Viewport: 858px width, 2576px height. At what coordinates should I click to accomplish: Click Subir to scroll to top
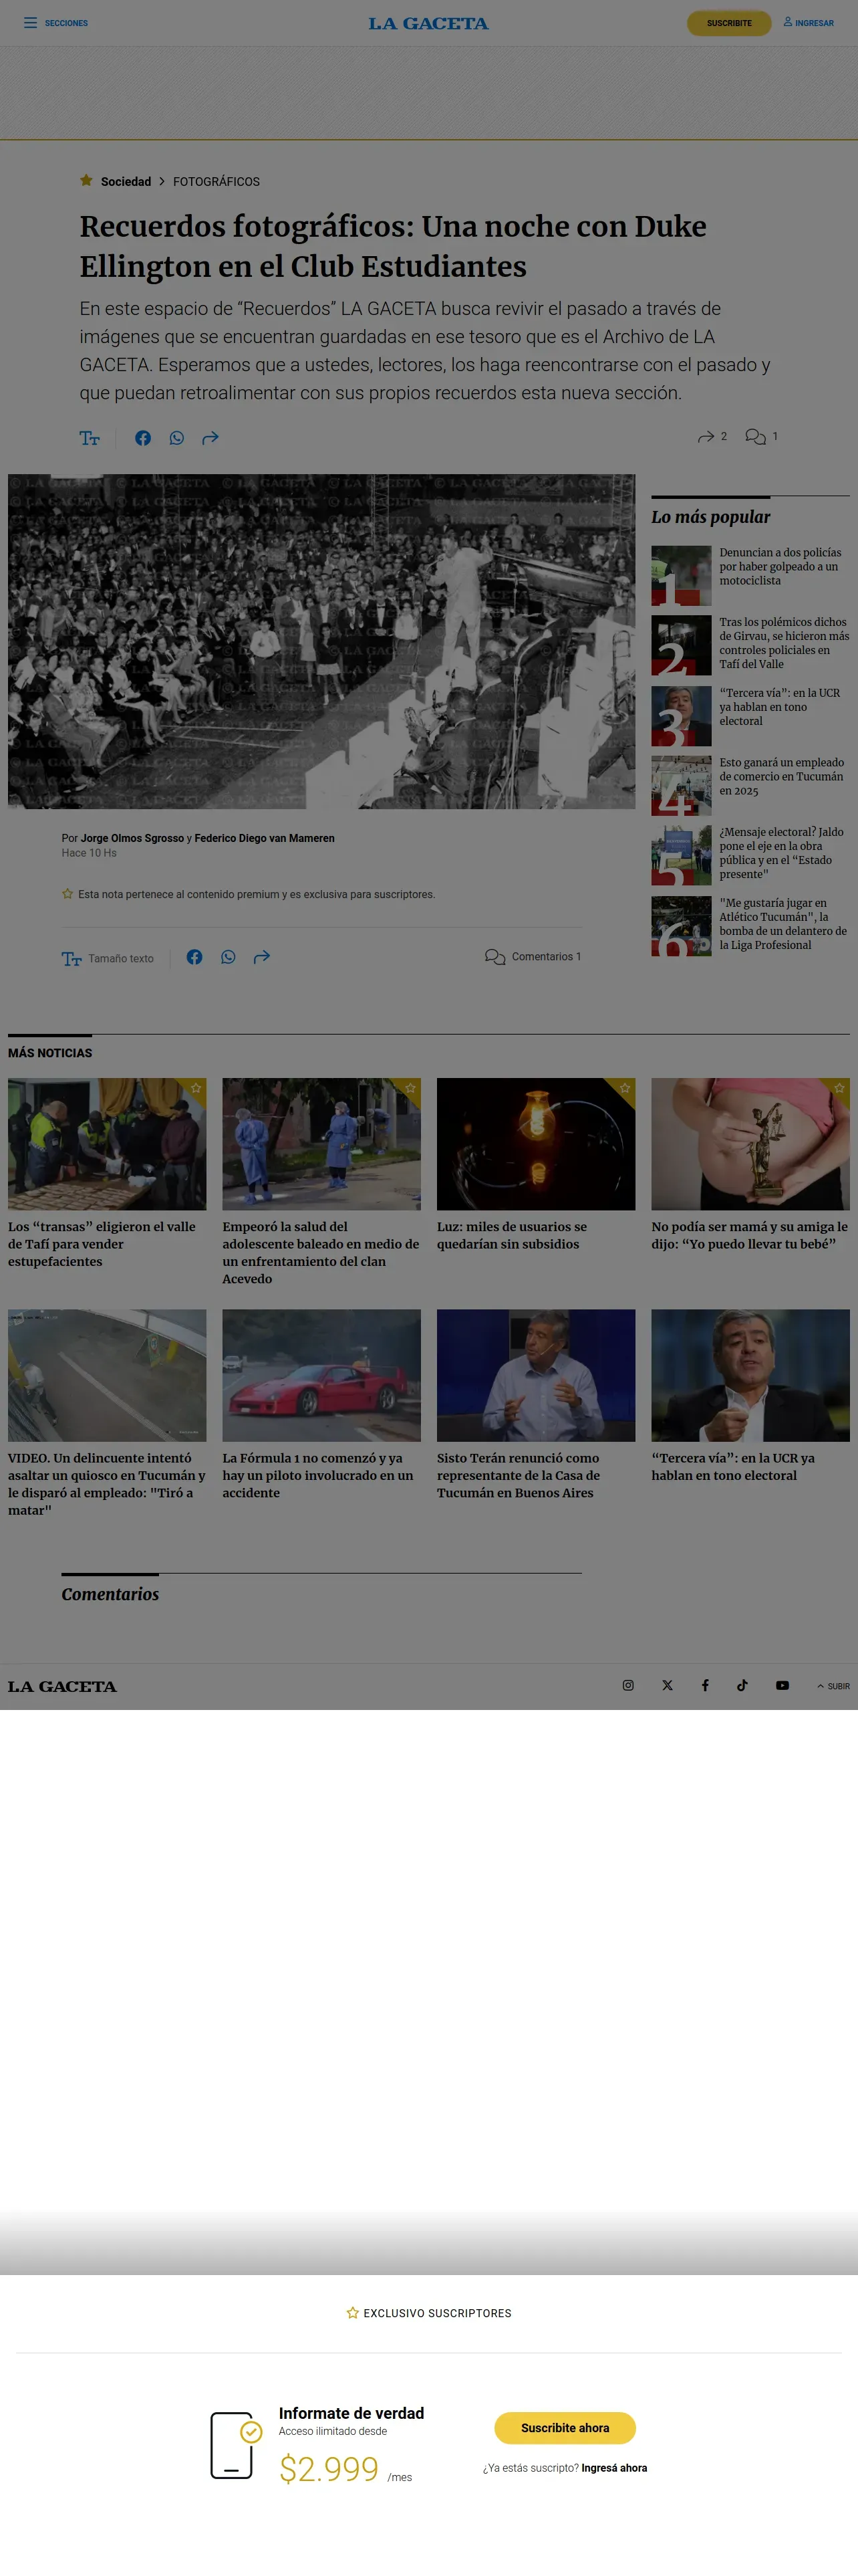(x=833, y=1686)
